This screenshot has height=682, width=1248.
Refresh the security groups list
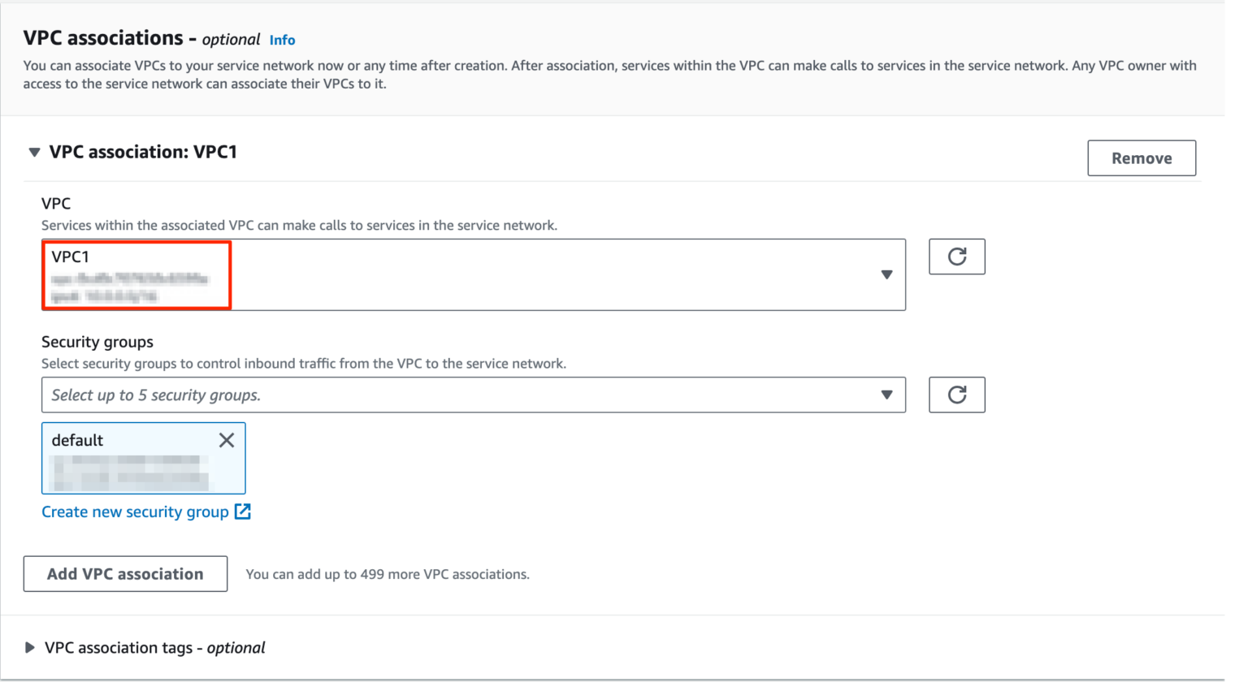[957, 395]
